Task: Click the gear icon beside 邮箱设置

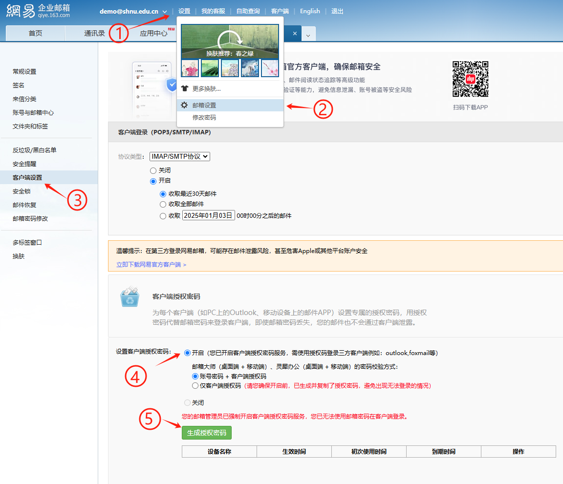Action: 184,105
